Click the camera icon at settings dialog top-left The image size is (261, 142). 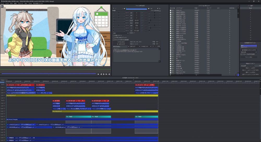tap(114, 8)
